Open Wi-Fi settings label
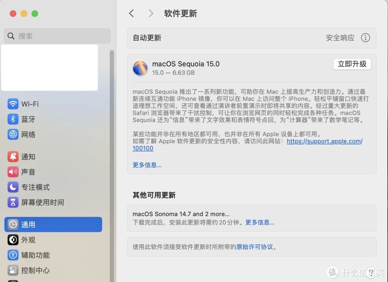Image resolution: width=388 pixels, height=282 pixels. tap(30, 104)
